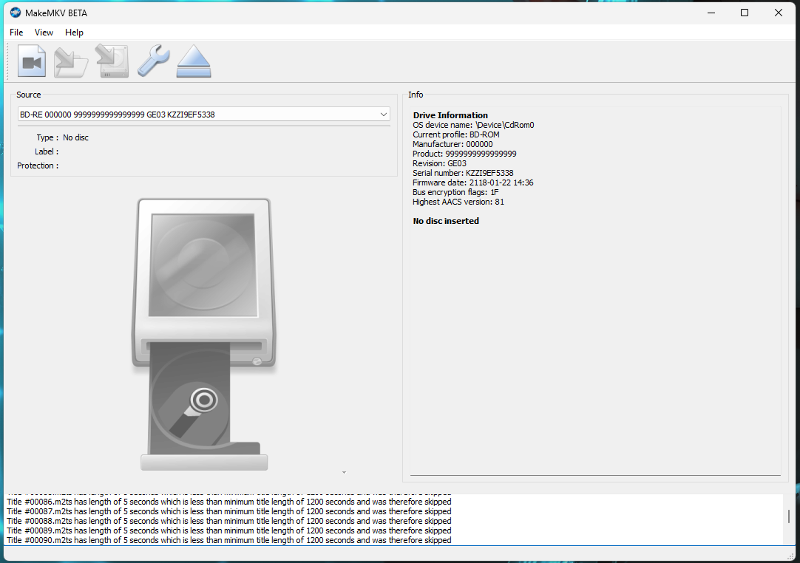Expand the Source drive dropdown arrow
The width and height of the screenshot is (800, 563).
(x=384, y=115)
